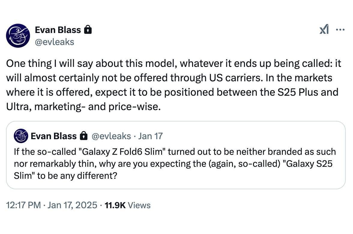Viewport: 353px width, 234px height.
Task: Click the lock badge in the quoted post header
Action: click(x=83, y=136)
